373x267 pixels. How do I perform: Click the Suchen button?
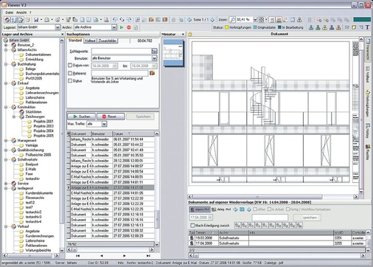click(x=82, y=117)
